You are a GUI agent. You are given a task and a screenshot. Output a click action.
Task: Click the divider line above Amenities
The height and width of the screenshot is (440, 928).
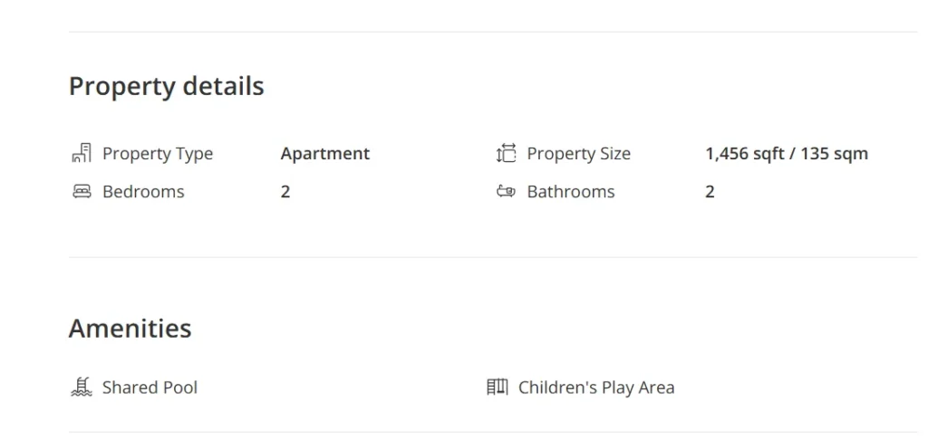click(x=492, y=257)
